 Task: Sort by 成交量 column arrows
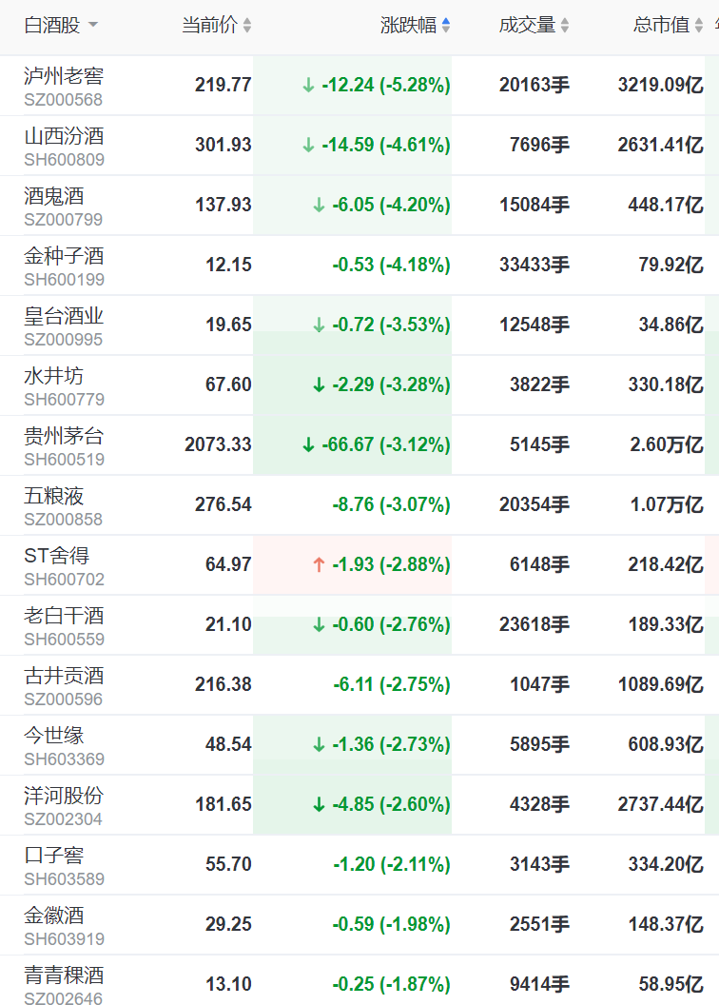click(565, 27)
